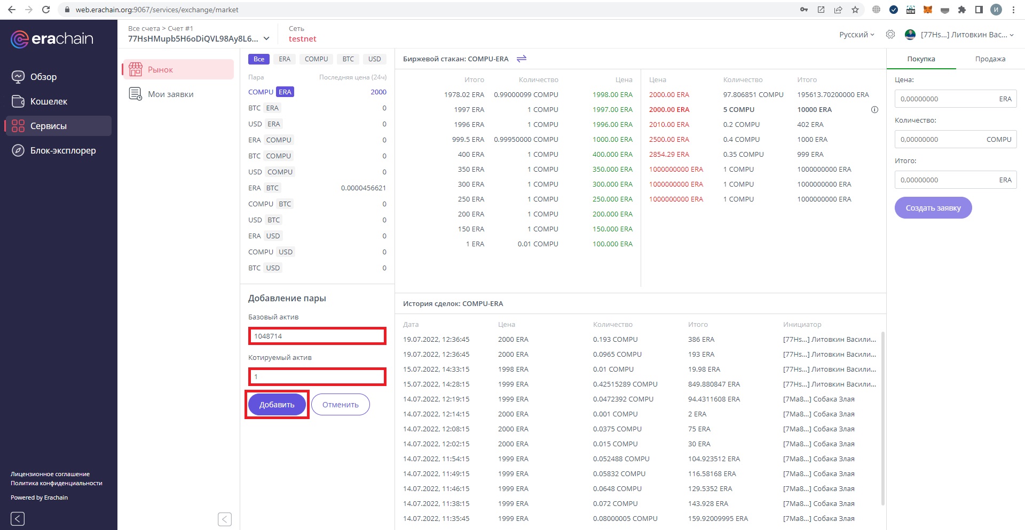Image resolution: width=1025 pixels, height=530 pixels.
Task: Bookmark page with star icon
Action: (x=855, y=10)
